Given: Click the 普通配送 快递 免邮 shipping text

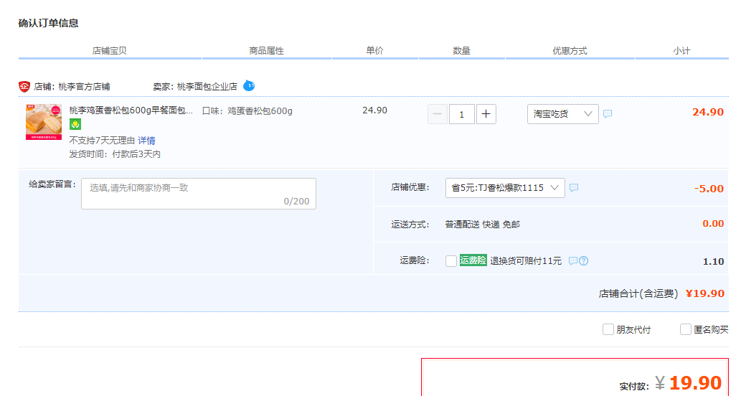Looking at the screenshot, I should point(483,225).
